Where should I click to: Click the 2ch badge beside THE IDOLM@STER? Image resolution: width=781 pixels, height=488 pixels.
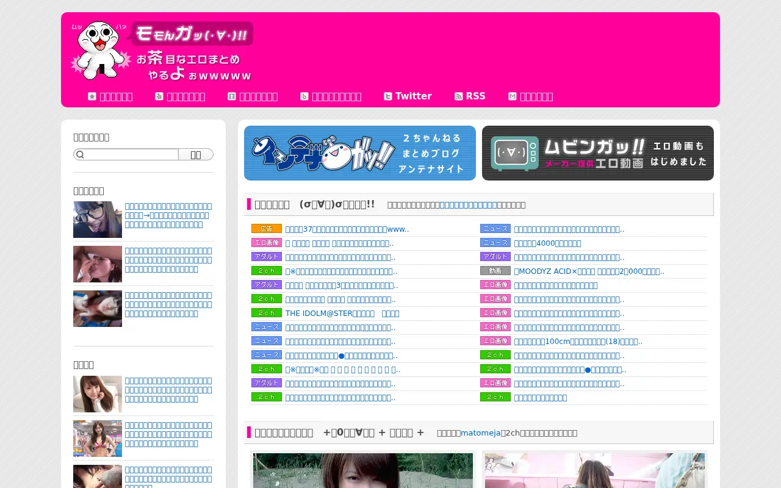[267, 313]
